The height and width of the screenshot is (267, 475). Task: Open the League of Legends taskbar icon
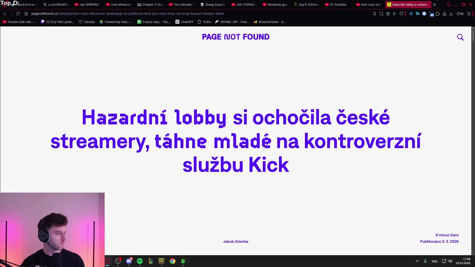tap(151, 261)
